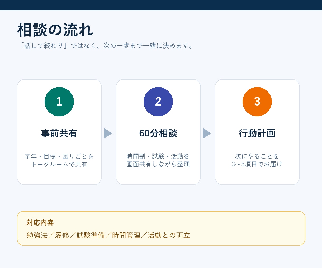Click the blue circle numbered 2
The height and width of the screenshot is (268, 322).
[158, 102]
